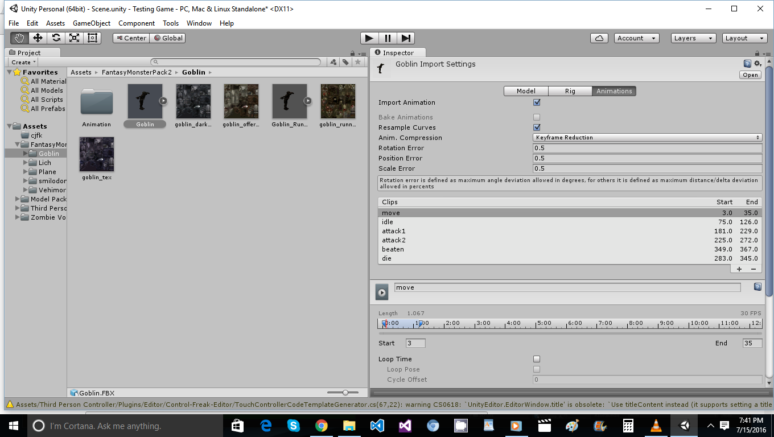Expand Goblin asset thumbnail arrow

163,101
